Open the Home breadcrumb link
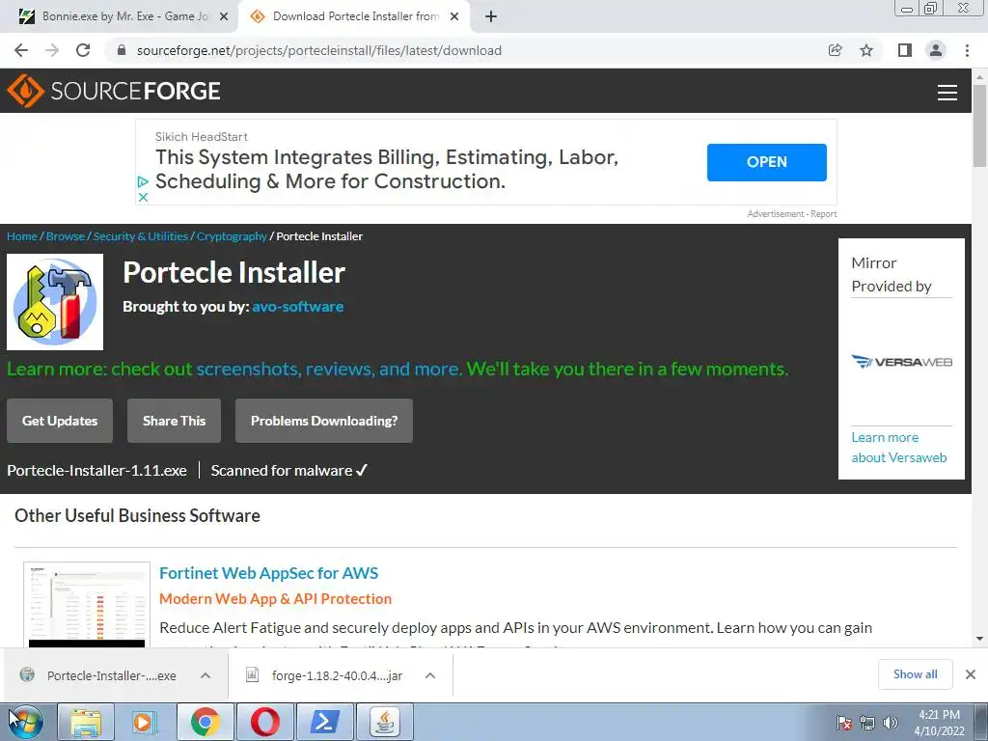Image resolution: width=988 pixels, height=741 pixels. click(22, 236)
